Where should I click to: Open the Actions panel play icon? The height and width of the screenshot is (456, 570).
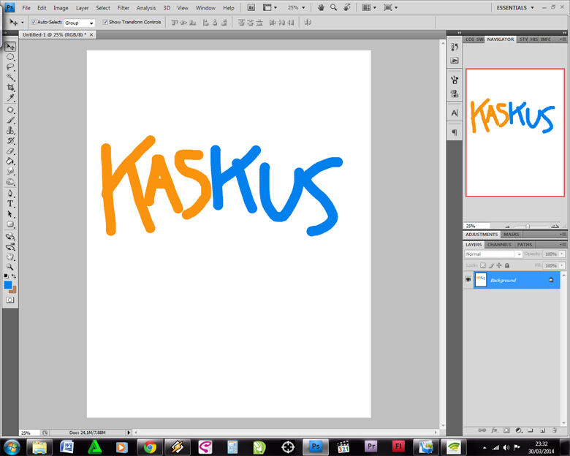point(455,61)
